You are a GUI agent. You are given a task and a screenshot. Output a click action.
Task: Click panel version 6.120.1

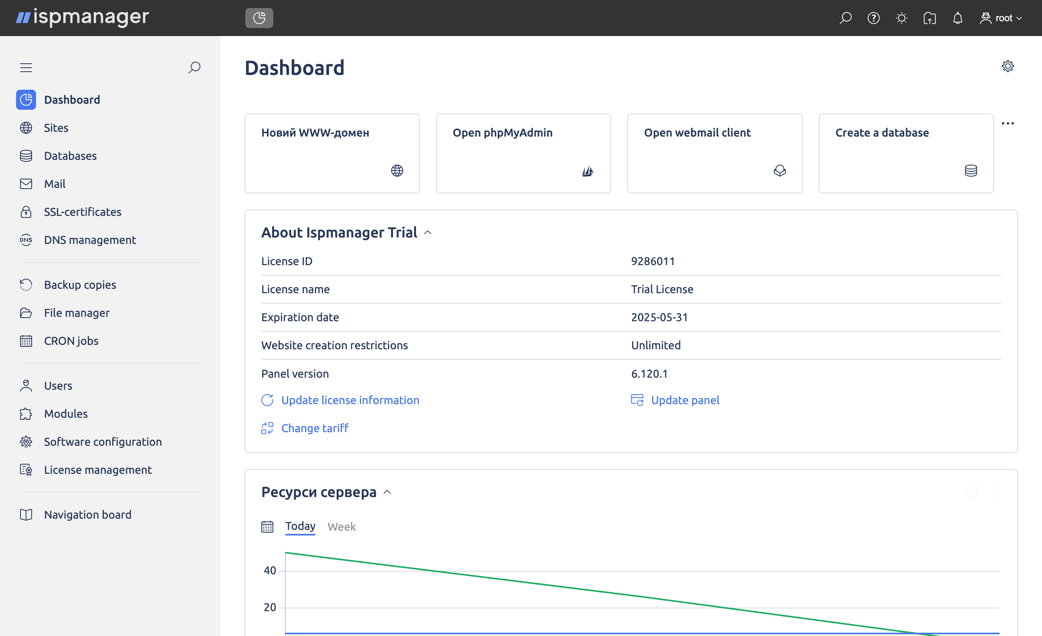[649, 374]
